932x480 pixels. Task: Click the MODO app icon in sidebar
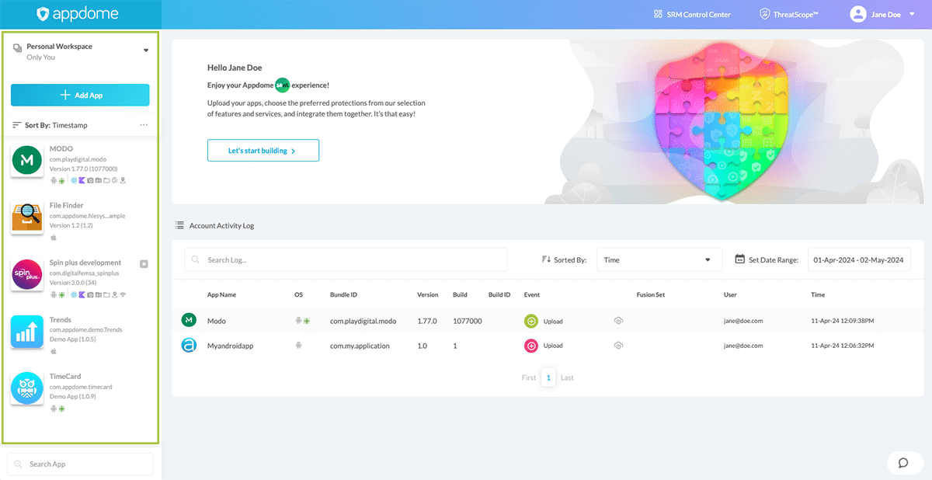click(x=27, y=161)
